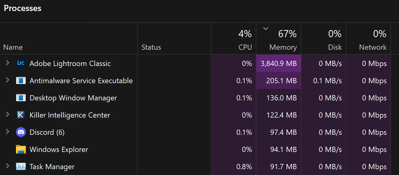
Task: Click the 122.4 MB memory value
Action: (282, 115)
